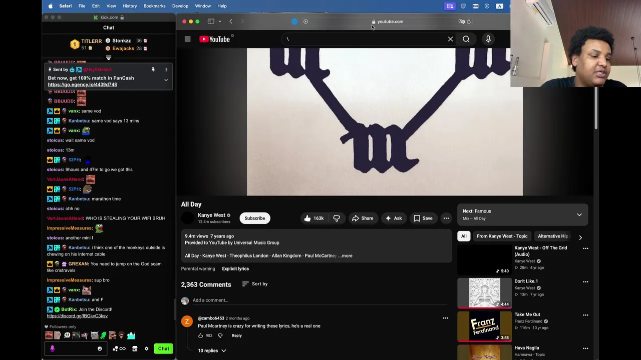641x360 pixels.
Task: Click the Explicit lyrics link
Action: tap(235, 268)
